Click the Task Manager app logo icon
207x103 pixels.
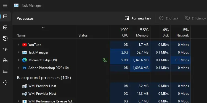pyautogui.click(x=16, y=5)
